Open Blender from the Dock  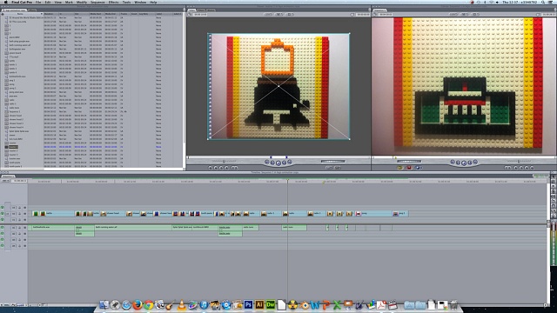tap(304, 304)
